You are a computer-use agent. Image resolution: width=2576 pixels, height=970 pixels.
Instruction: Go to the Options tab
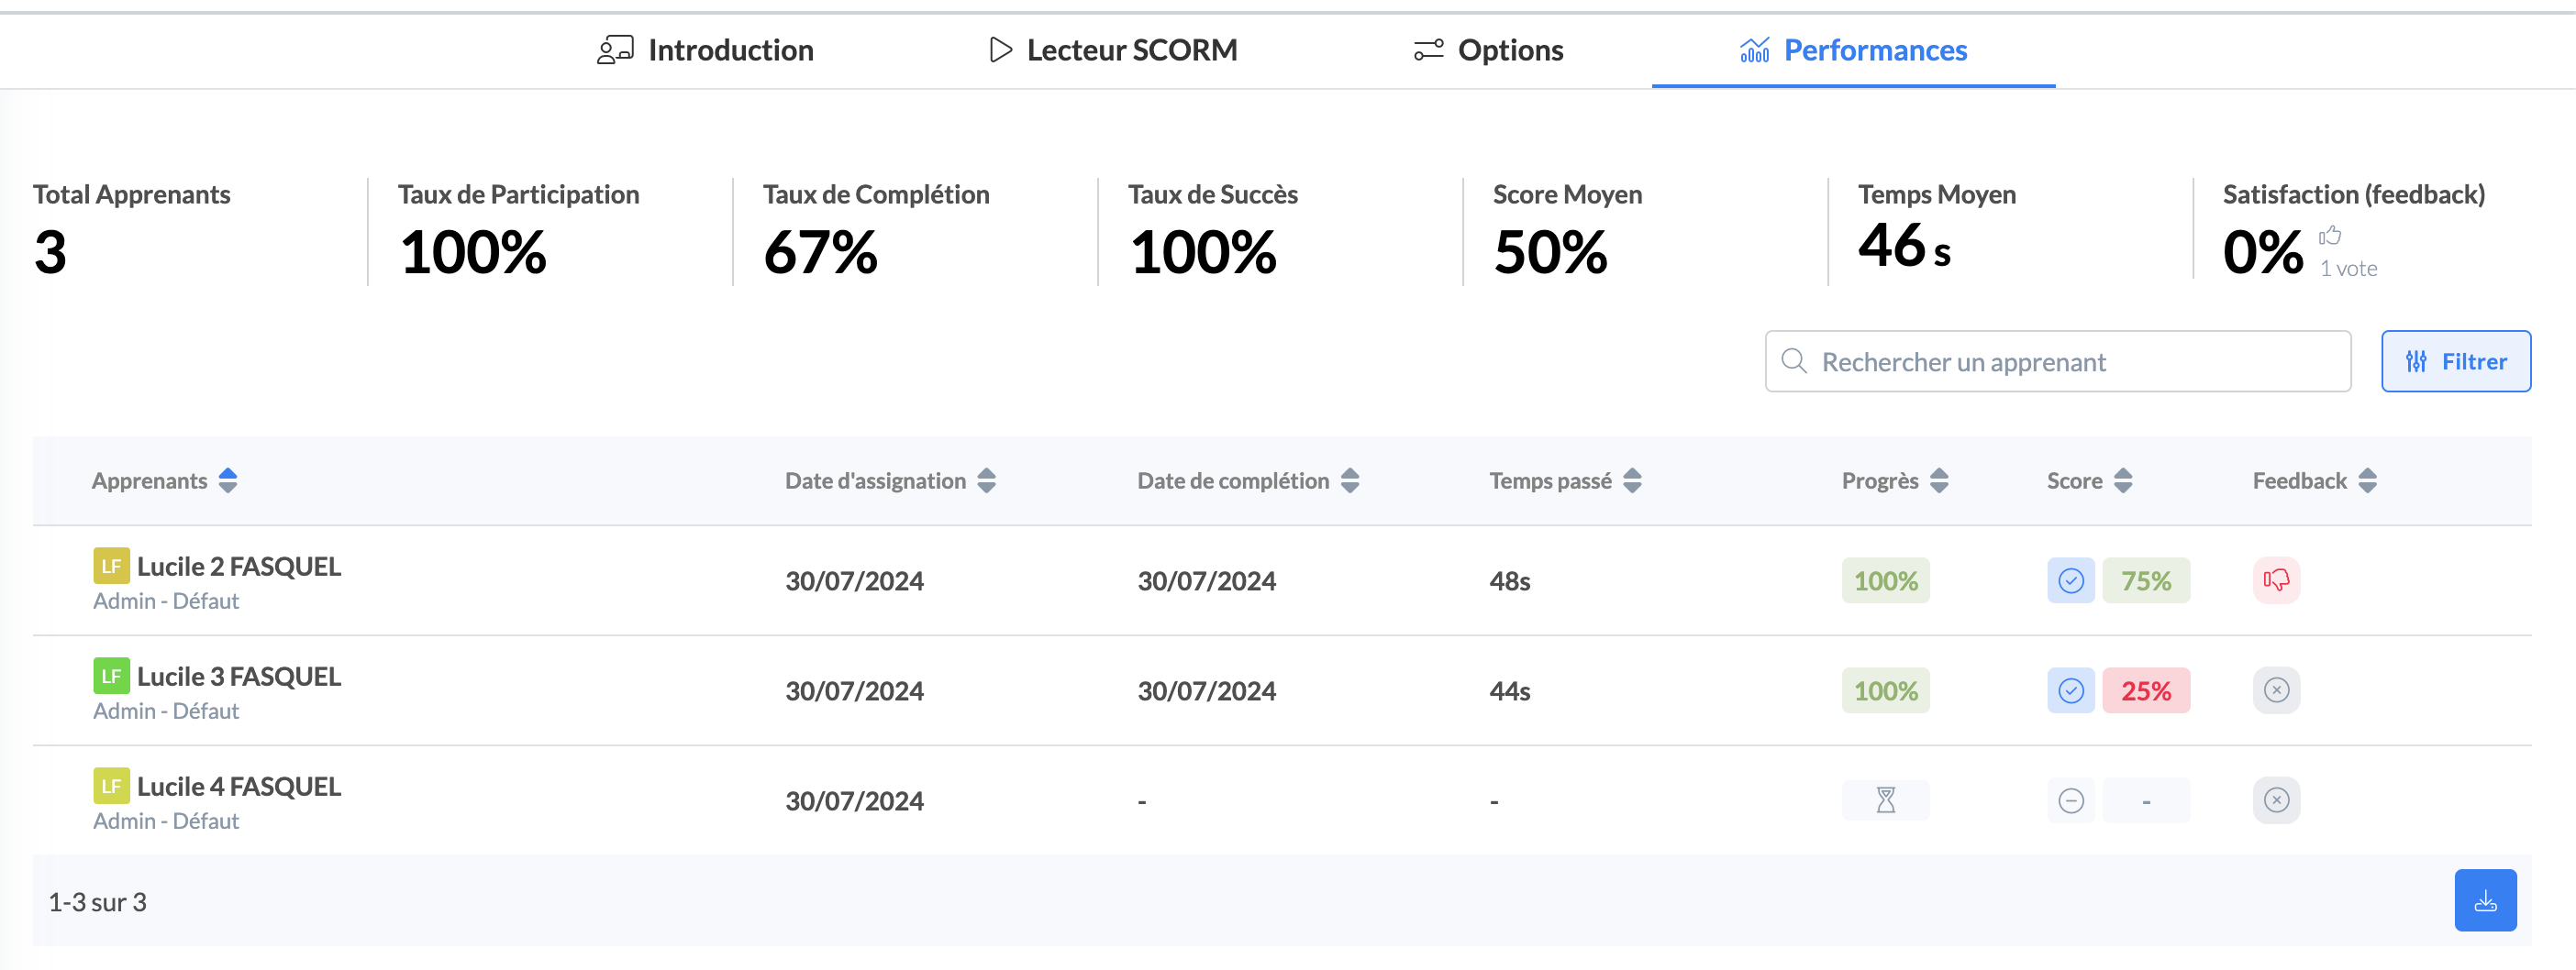point(1488,50)
